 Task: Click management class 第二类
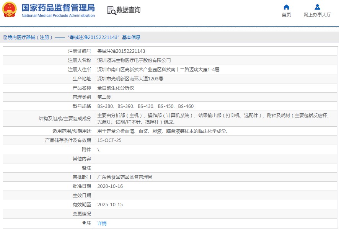click(x=104, y=97)
